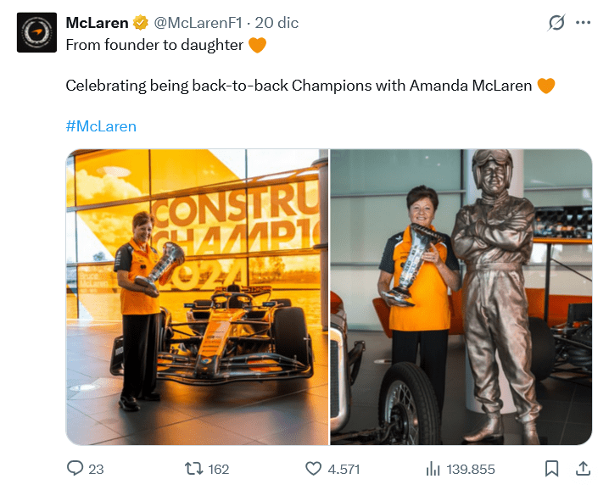Click the 23 replies count

click(96, 470)
